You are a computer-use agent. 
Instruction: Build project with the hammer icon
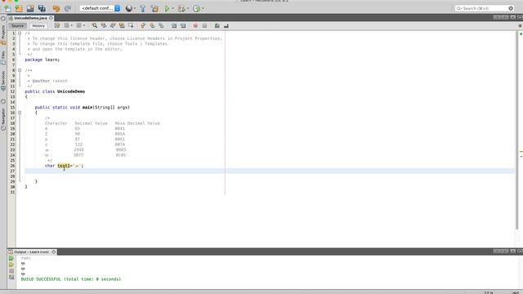tap(143, 8)
